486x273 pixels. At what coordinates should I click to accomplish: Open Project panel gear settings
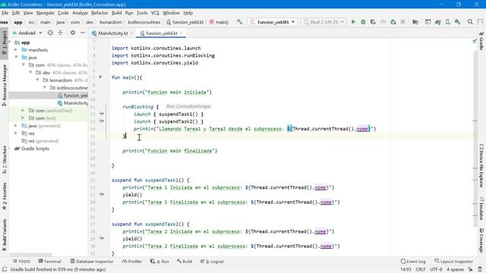(x=73, y=33)
